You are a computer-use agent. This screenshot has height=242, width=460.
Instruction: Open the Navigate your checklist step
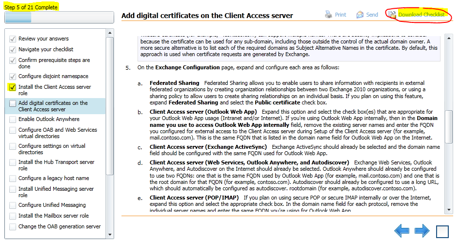[x=46, y=49]
